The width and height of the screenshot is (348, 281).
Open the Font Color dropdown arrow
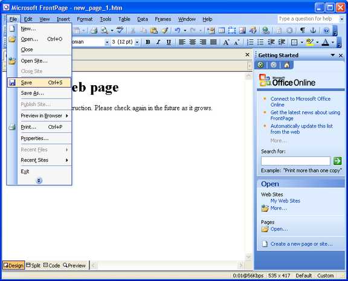tap(333, 42)
